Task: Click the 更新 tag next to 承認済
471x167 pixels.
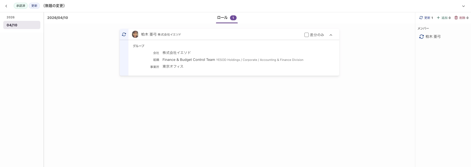Action: [34, 6]
